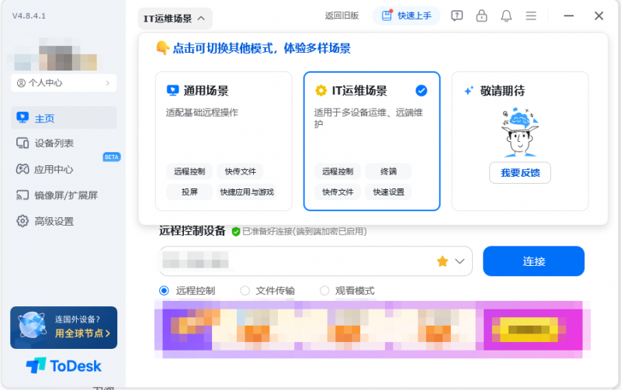Open the hamburger menu icon

click(x=531, y=16)
